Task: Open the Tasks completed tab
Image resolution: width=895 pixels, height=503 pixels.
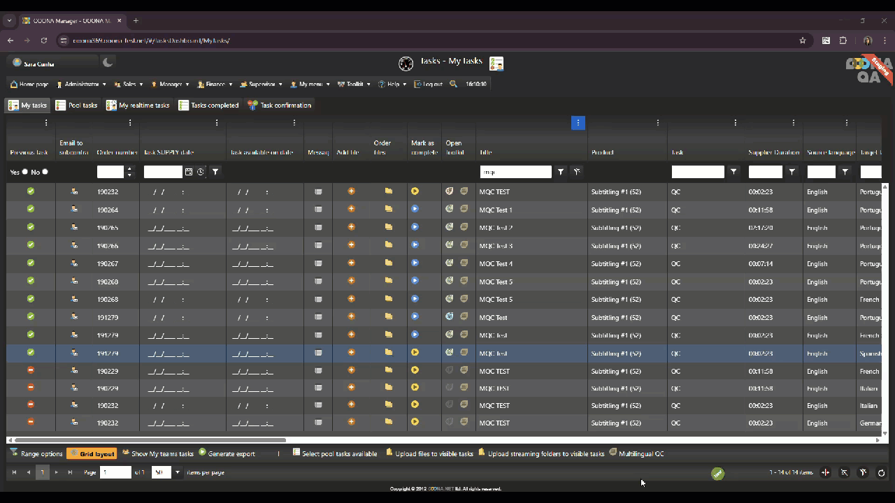Action: pyautogui.click(x=208, y=105)
